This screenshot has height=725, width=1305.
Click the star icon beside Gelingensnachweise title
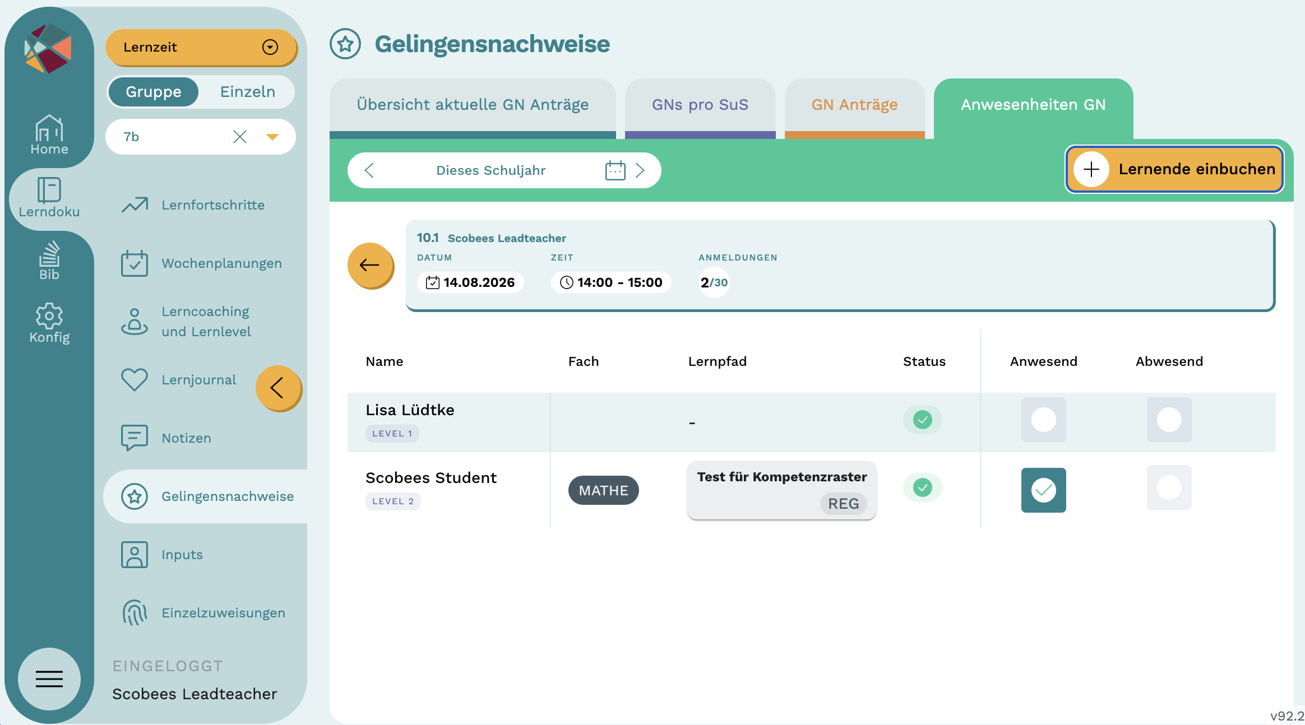[x=345, y=44]
